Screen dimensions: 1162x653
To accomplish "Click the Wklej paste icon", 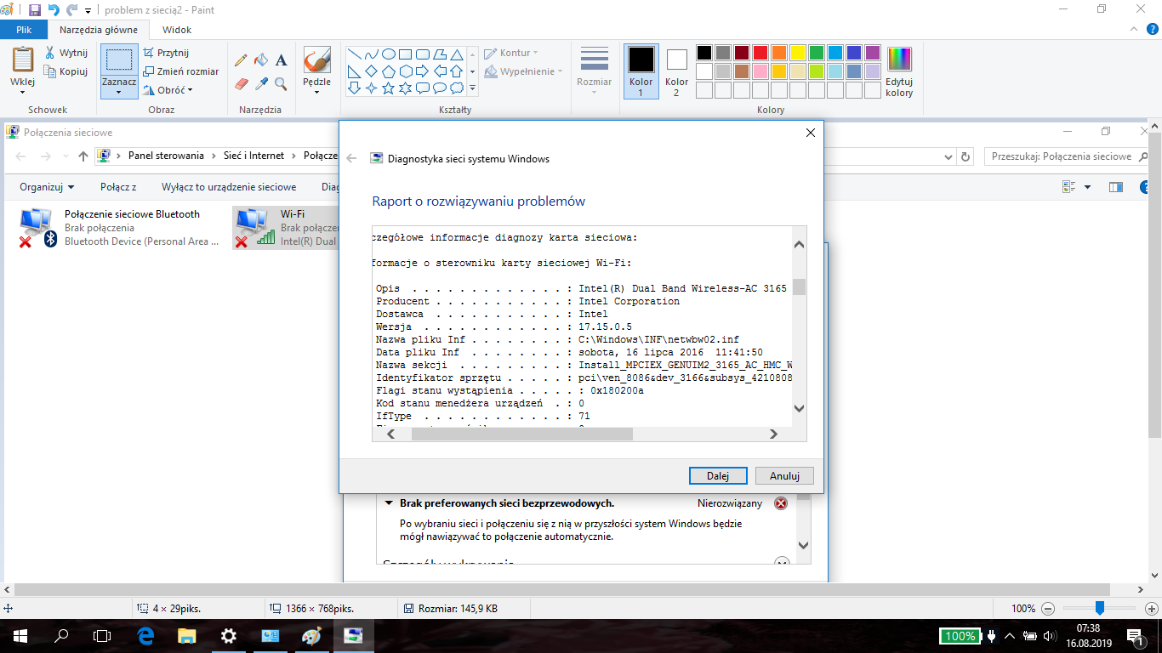I will (x=22, y=60).
